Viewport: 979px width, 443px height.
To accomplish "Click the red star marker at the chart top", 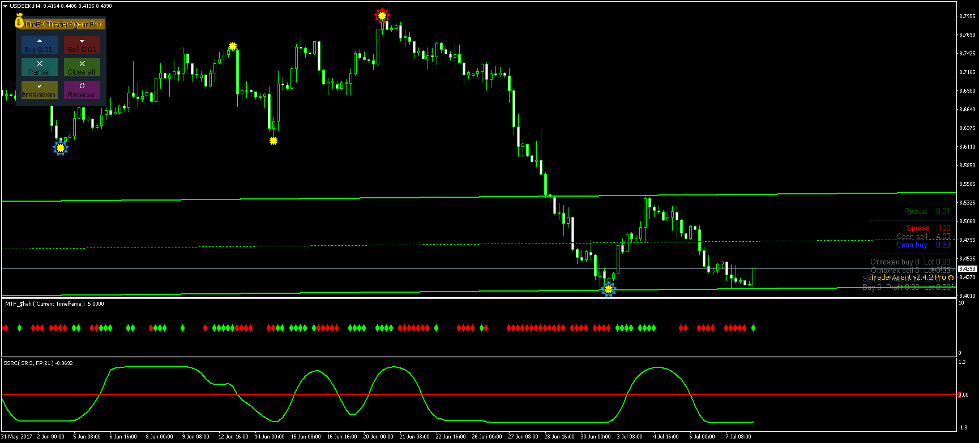I will [x=382, y=15].
